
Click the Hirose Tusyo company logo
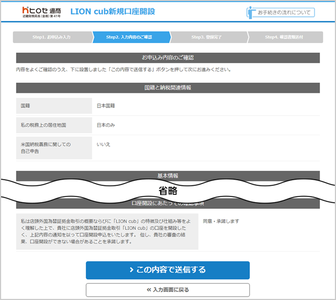click(41, 12)
